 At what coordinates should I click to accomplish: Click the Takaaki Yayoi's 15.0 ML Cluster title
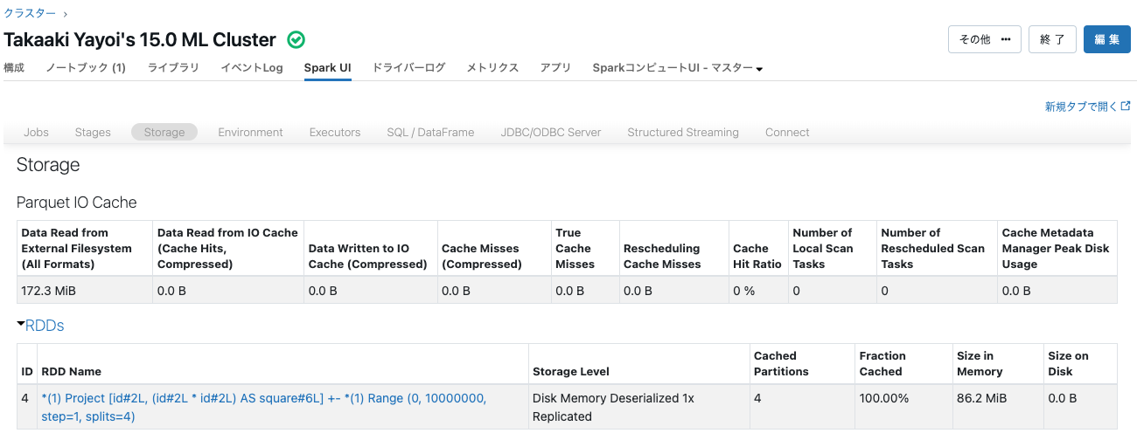click(140, 40)
